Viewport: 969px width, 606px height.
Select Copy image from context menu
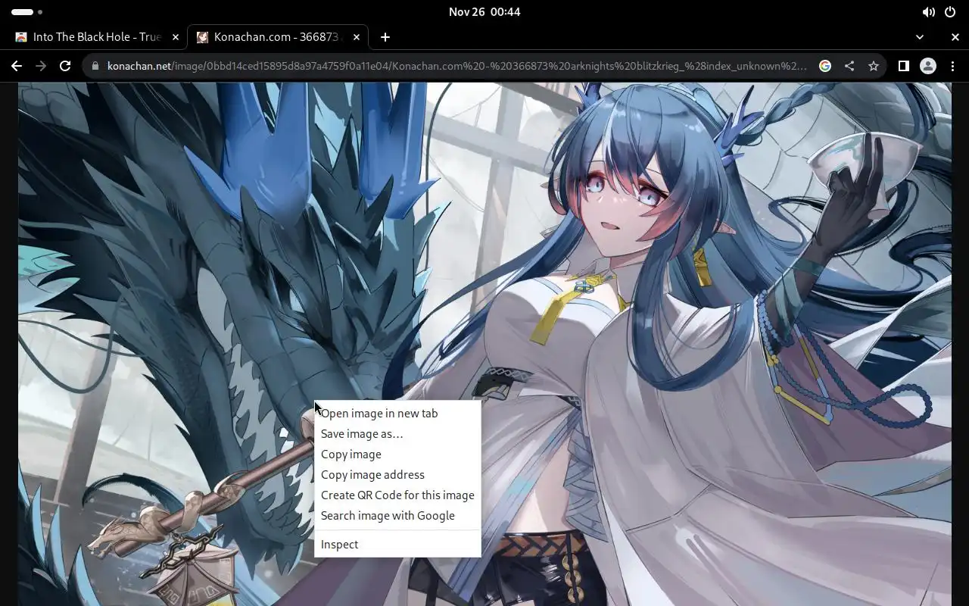[397, 454]
